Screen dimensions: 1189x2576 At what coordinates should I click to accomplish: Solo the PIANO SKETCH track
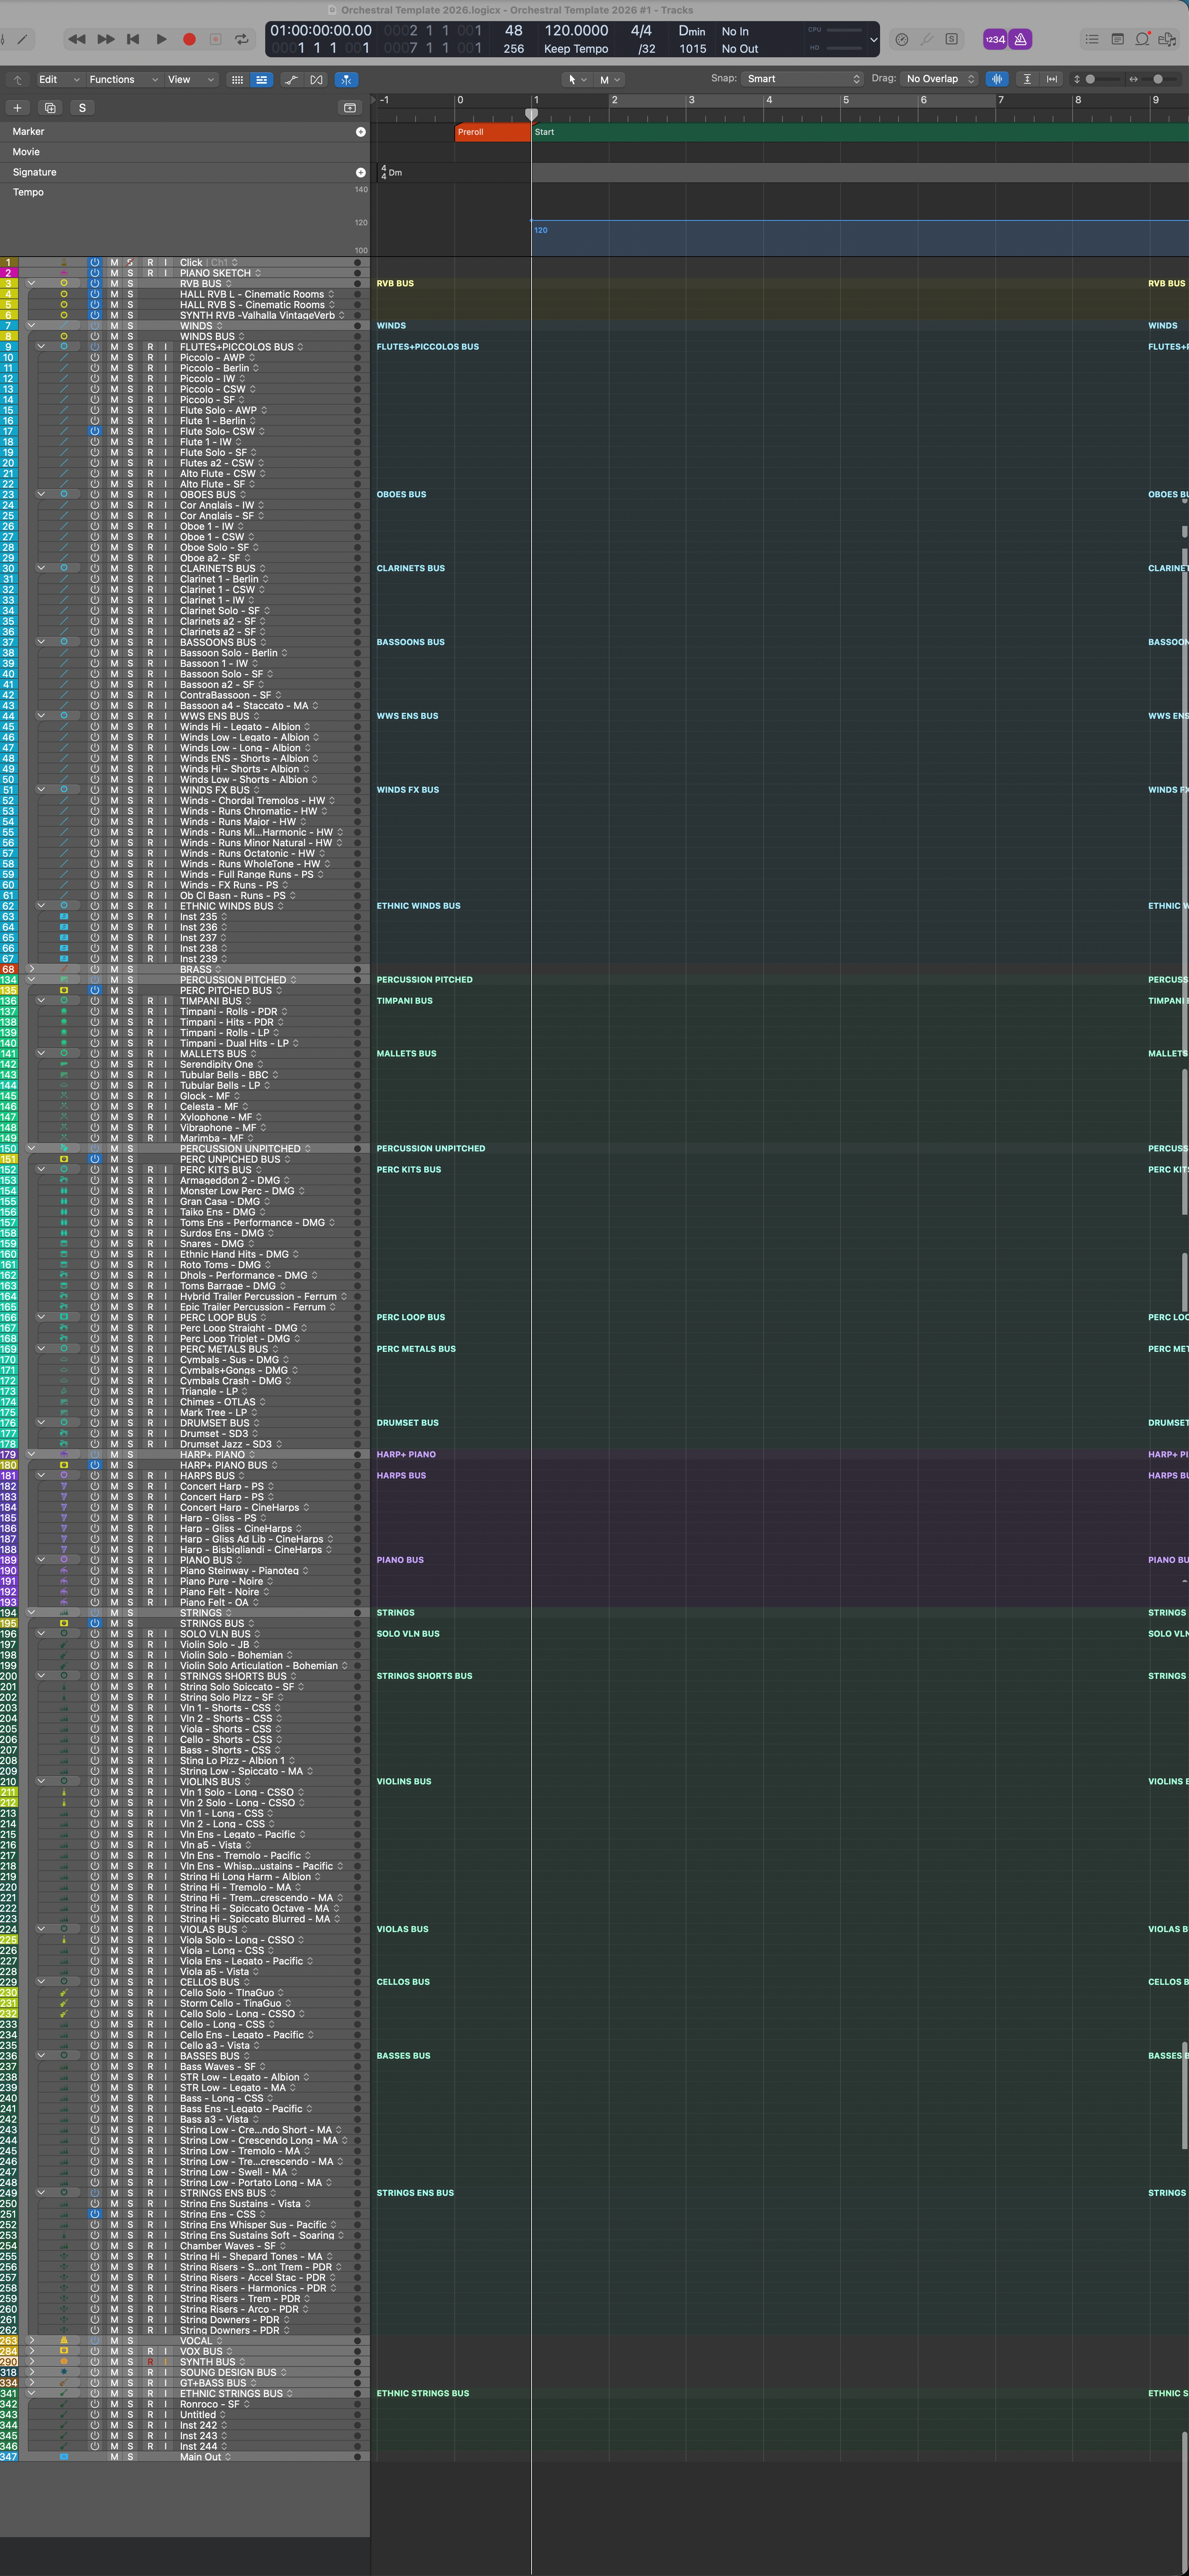130,273
